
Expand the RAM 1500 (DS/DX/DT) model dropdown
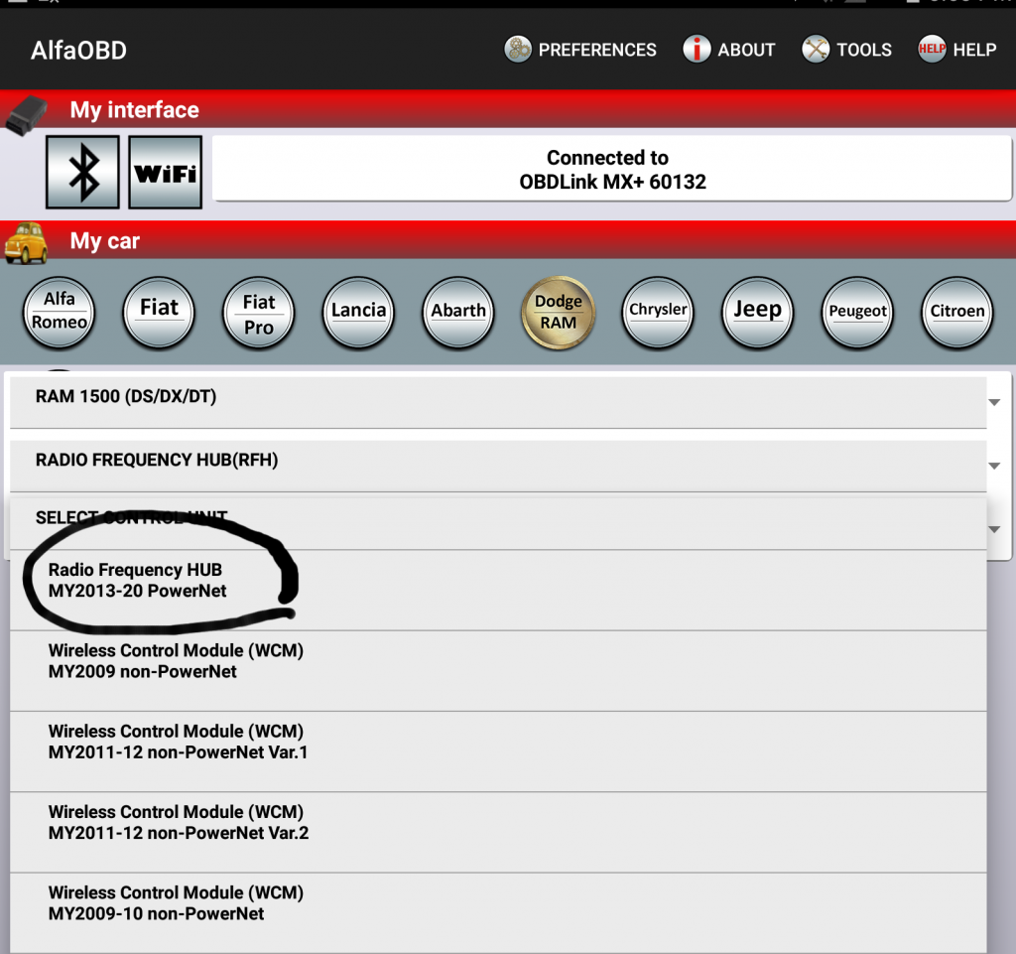tap(498, 402)
